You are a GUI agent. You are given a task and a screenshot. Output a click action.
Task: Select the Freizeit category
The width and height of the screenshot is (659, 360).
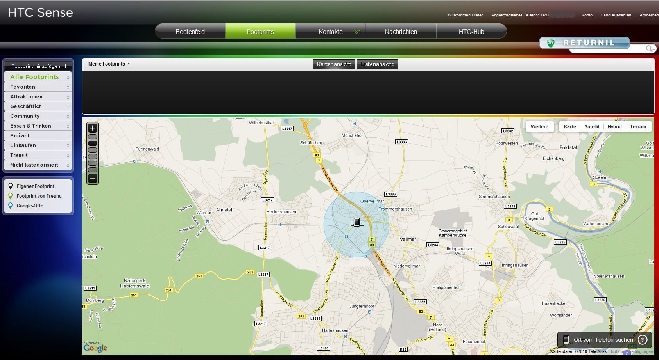(38, 135)
